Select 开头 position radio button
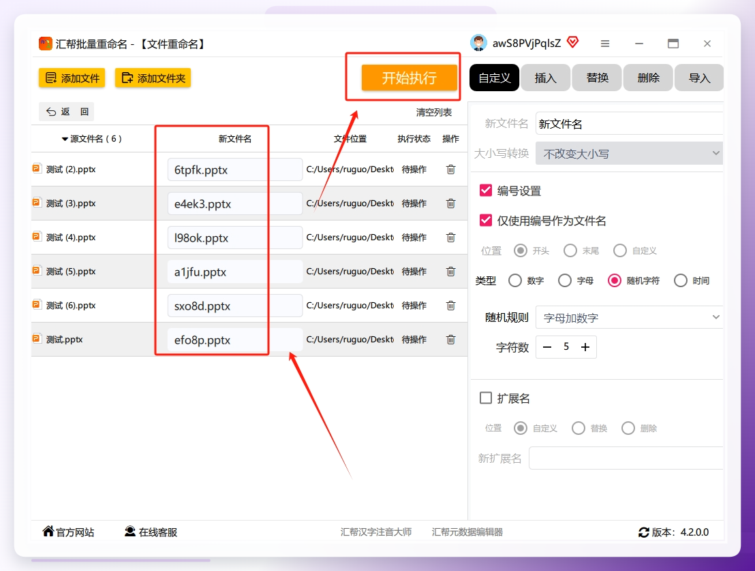 tap(521, 250)
